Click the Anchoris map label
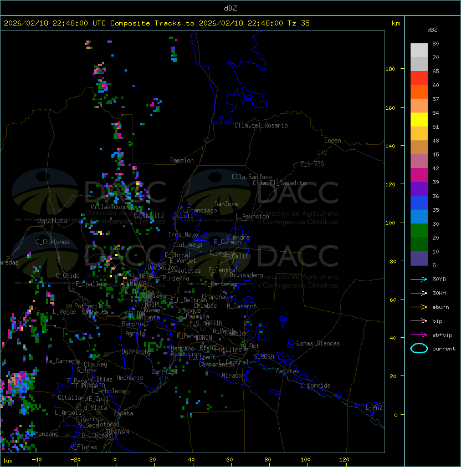This screenshot has width=461, height=467. pyautogui.click(x=130, y=378)
